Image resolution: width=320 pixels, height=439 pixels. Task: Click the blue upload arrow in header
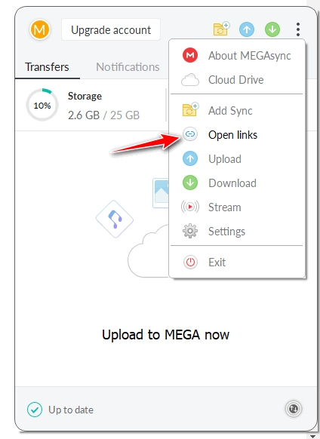pyautogui.click(x=247, y=29)
